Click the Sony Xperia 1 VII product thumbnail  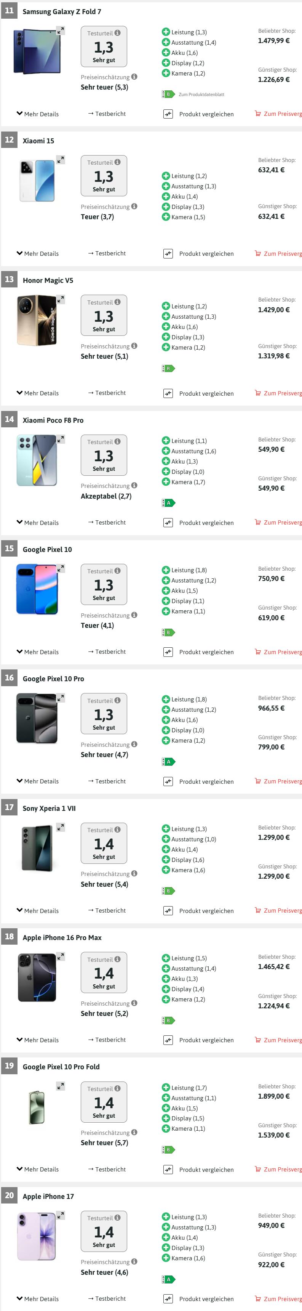[37, 849]
